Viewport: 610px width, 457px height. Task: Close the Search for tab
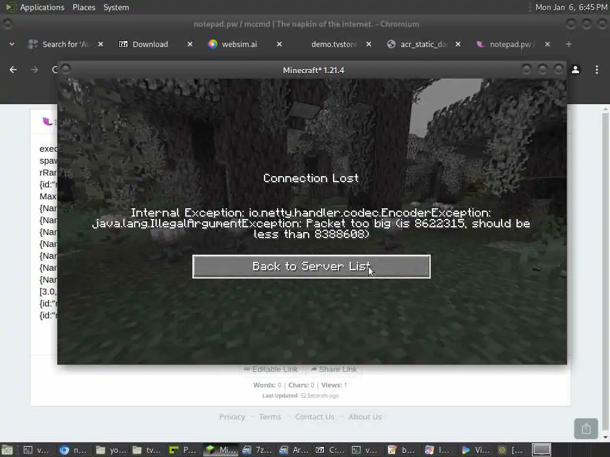(x=100, y=44)
